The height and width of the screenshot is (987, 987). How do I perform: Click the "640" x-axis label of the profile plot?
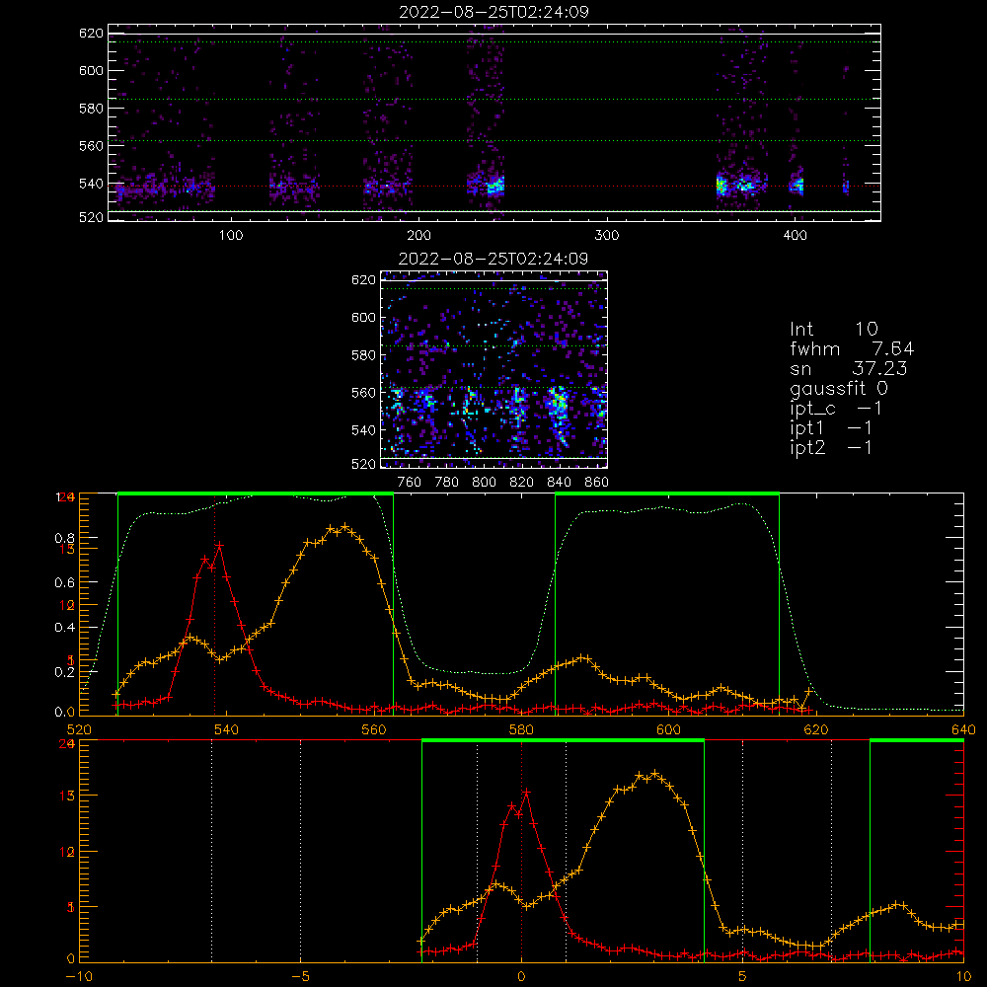tap(963, 729)
